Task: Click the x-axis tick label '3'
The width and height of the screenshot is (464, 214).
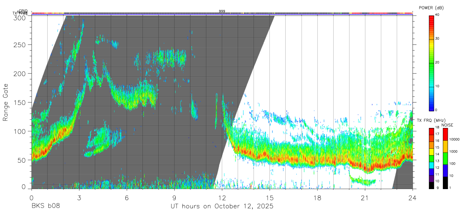Action: coord(79,198)
